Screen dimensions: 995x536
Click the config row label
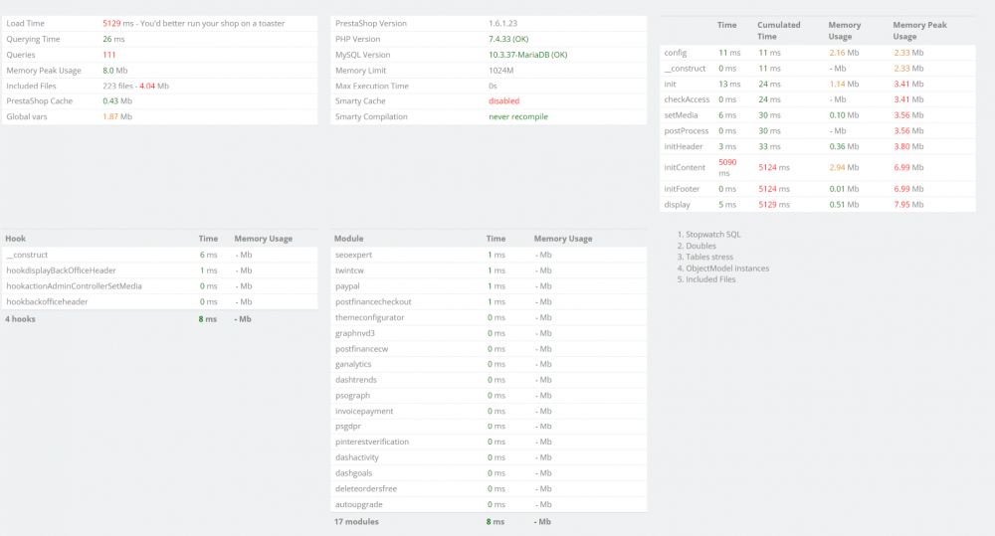[676, 53]
